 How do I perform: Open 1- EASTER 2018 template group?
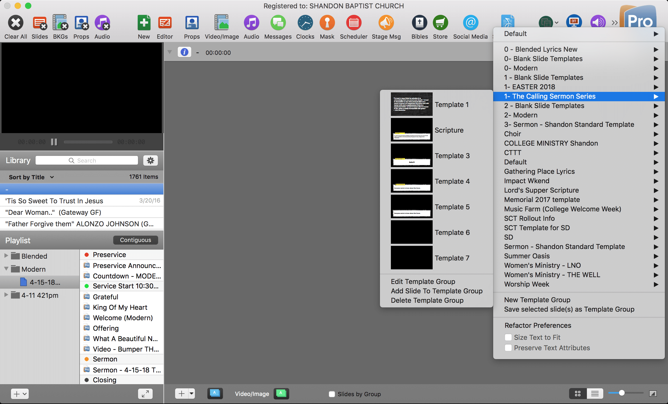(579, 87)
